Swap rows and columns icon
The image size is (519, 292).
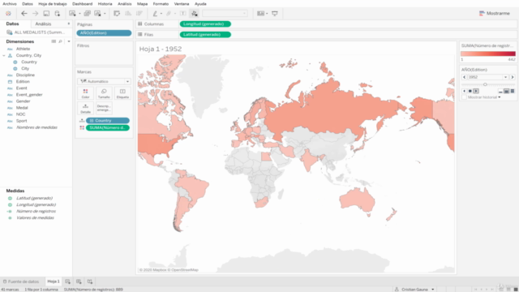pos(117,14)
